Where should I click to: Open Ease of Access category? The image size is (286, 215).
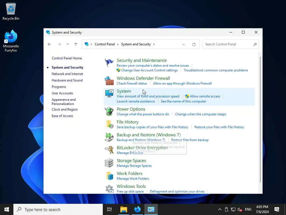click(62, 116)
